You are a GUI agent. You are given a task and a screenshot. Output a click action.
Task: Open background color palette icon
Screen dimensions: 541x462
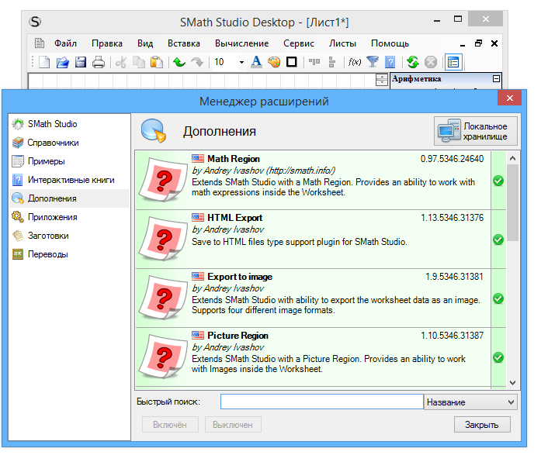[x=274, y=62]
